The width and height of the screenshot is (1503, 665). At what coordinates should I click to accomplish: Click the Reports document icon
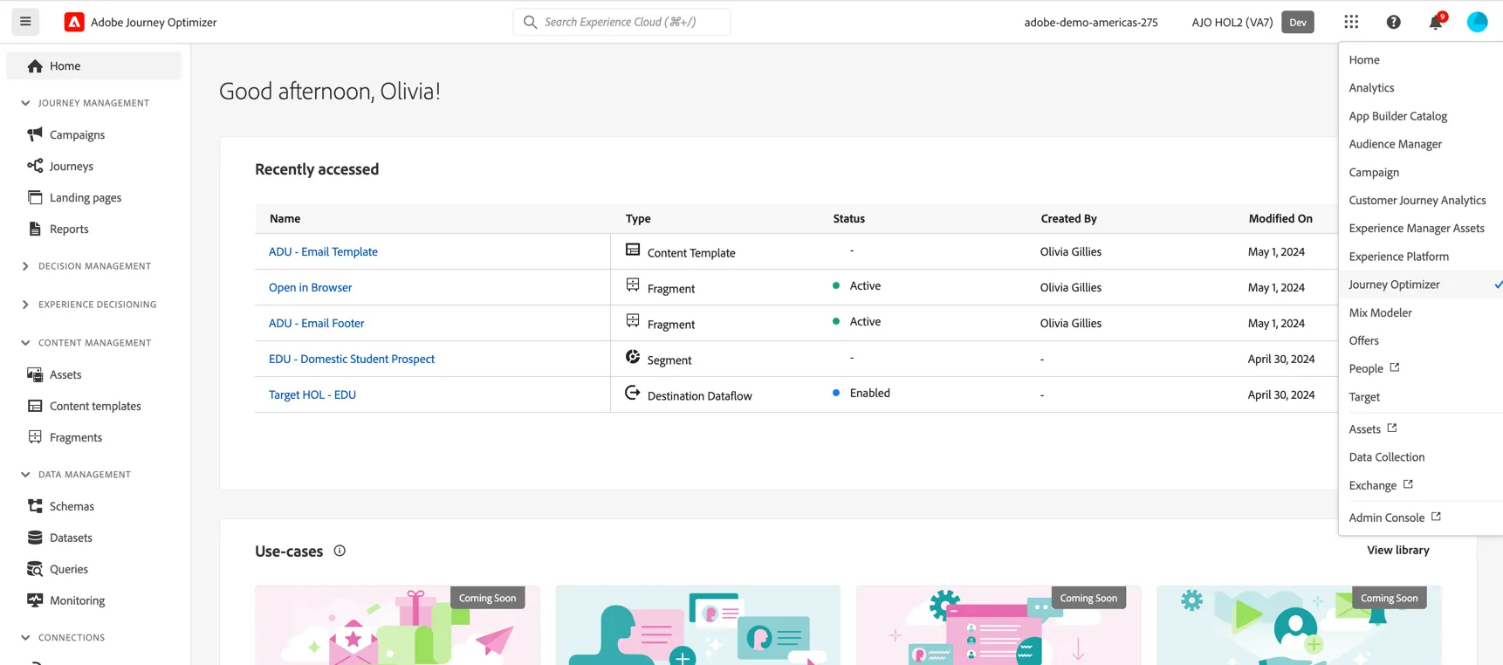tap(35, 229)
